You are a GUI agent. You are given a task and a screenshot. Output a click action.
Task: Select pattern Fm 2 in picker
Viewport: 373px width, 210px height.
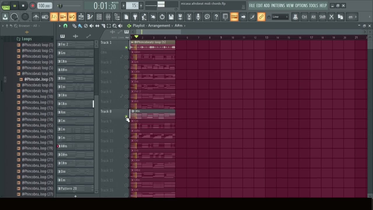click(x=75, y=44)
